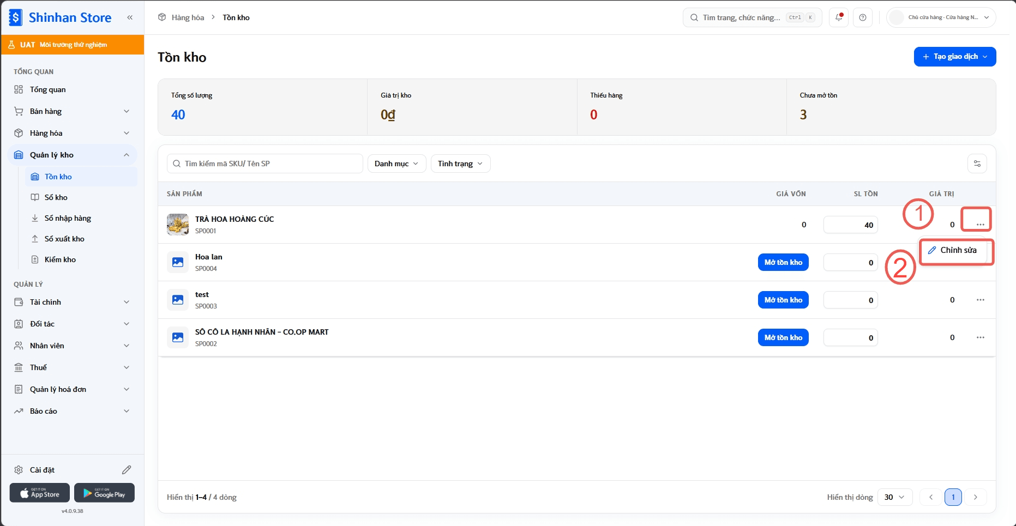The image size is (1016, 526).
Task: Go to Sổ nhập hàng
Action: (81, 218)
